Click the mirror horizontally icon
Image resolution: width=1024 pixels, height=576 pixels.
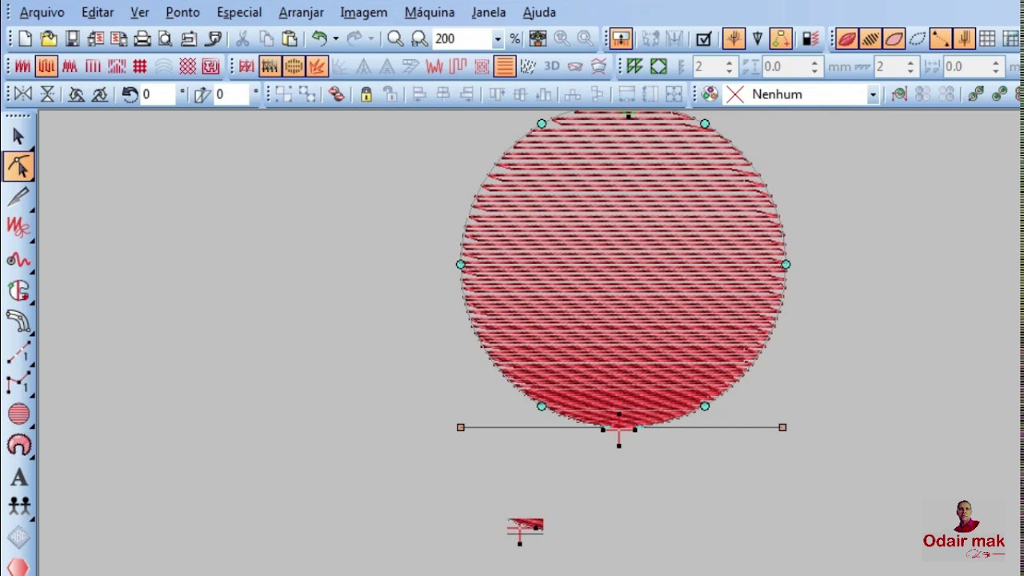pos(23,94)
